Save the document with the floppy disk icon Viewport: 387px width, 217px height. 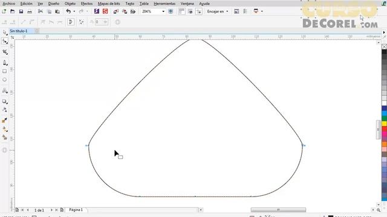21,11
